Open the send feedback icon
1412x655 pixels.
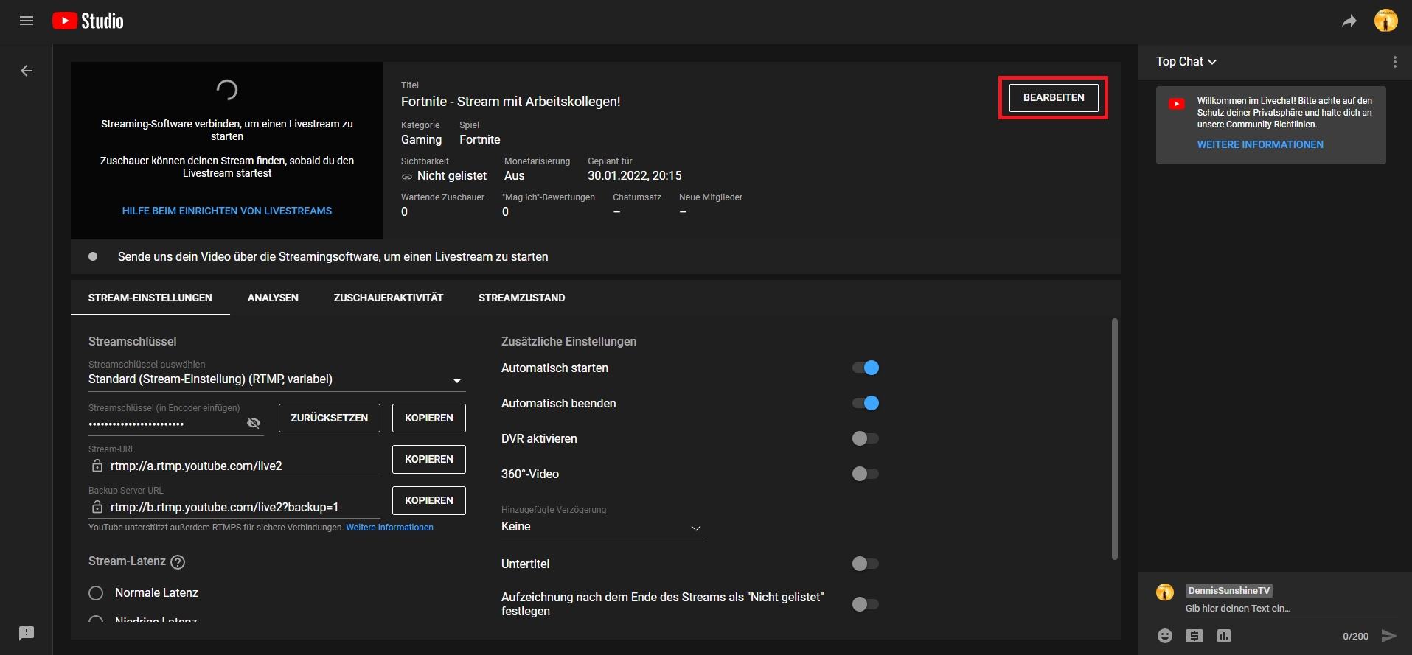27,633
